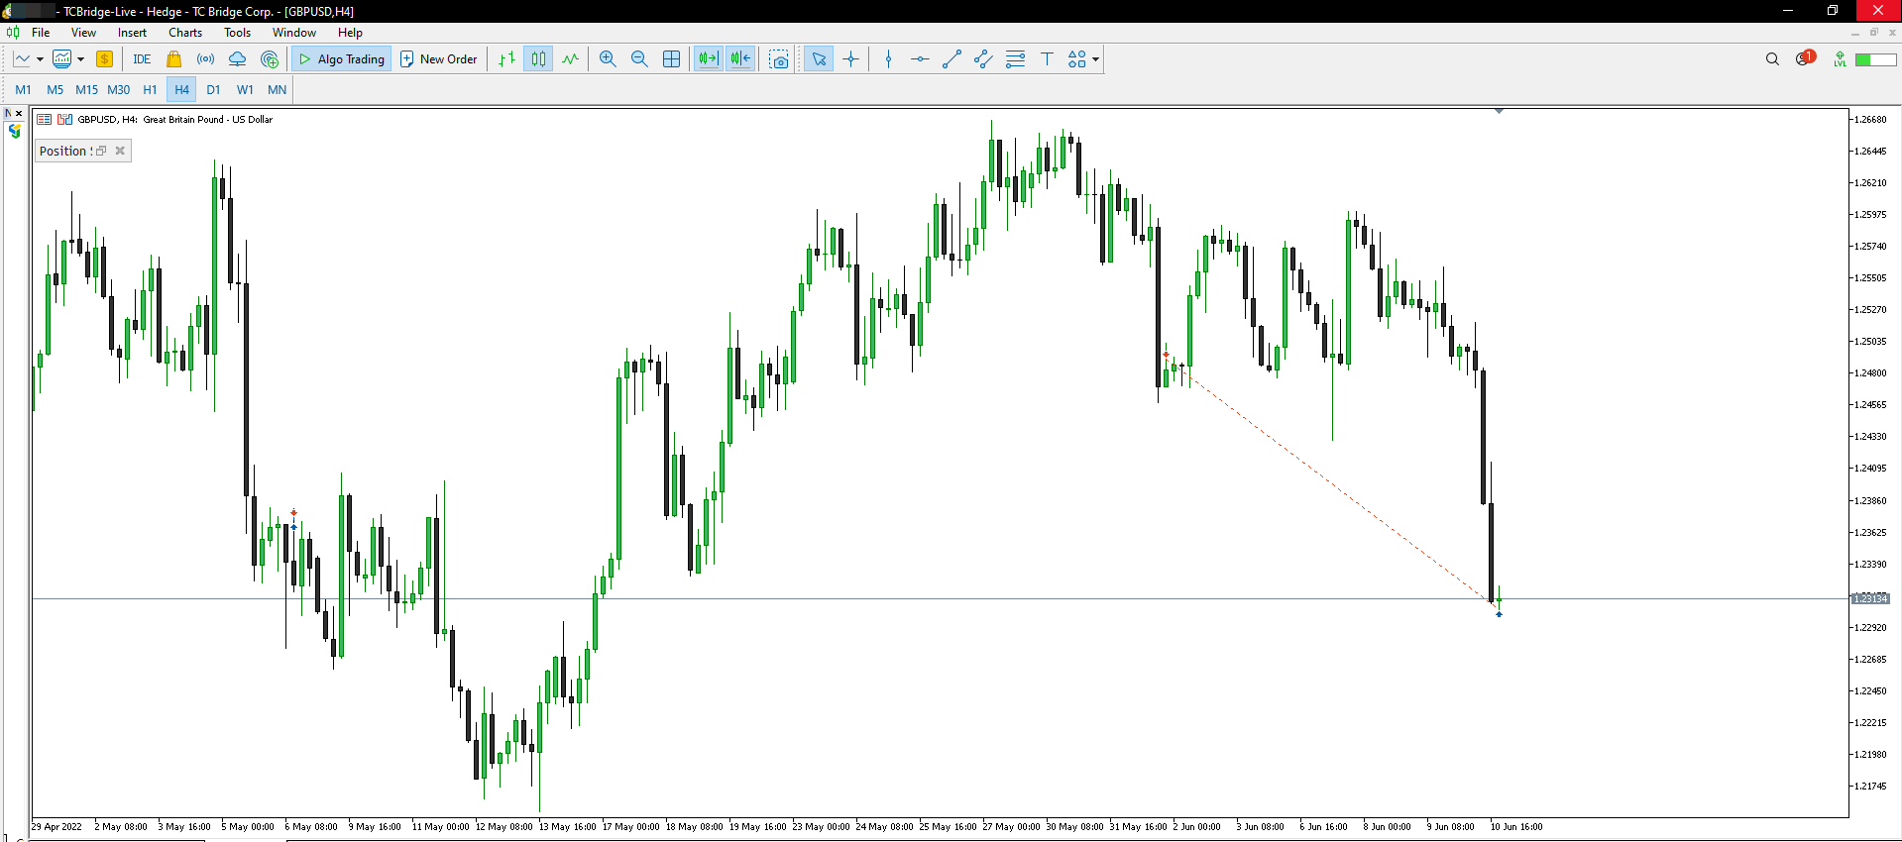Viewport: 1902px width, 842px height.
Task: Toggle chart shift from right edge
Action: point(740,59)
